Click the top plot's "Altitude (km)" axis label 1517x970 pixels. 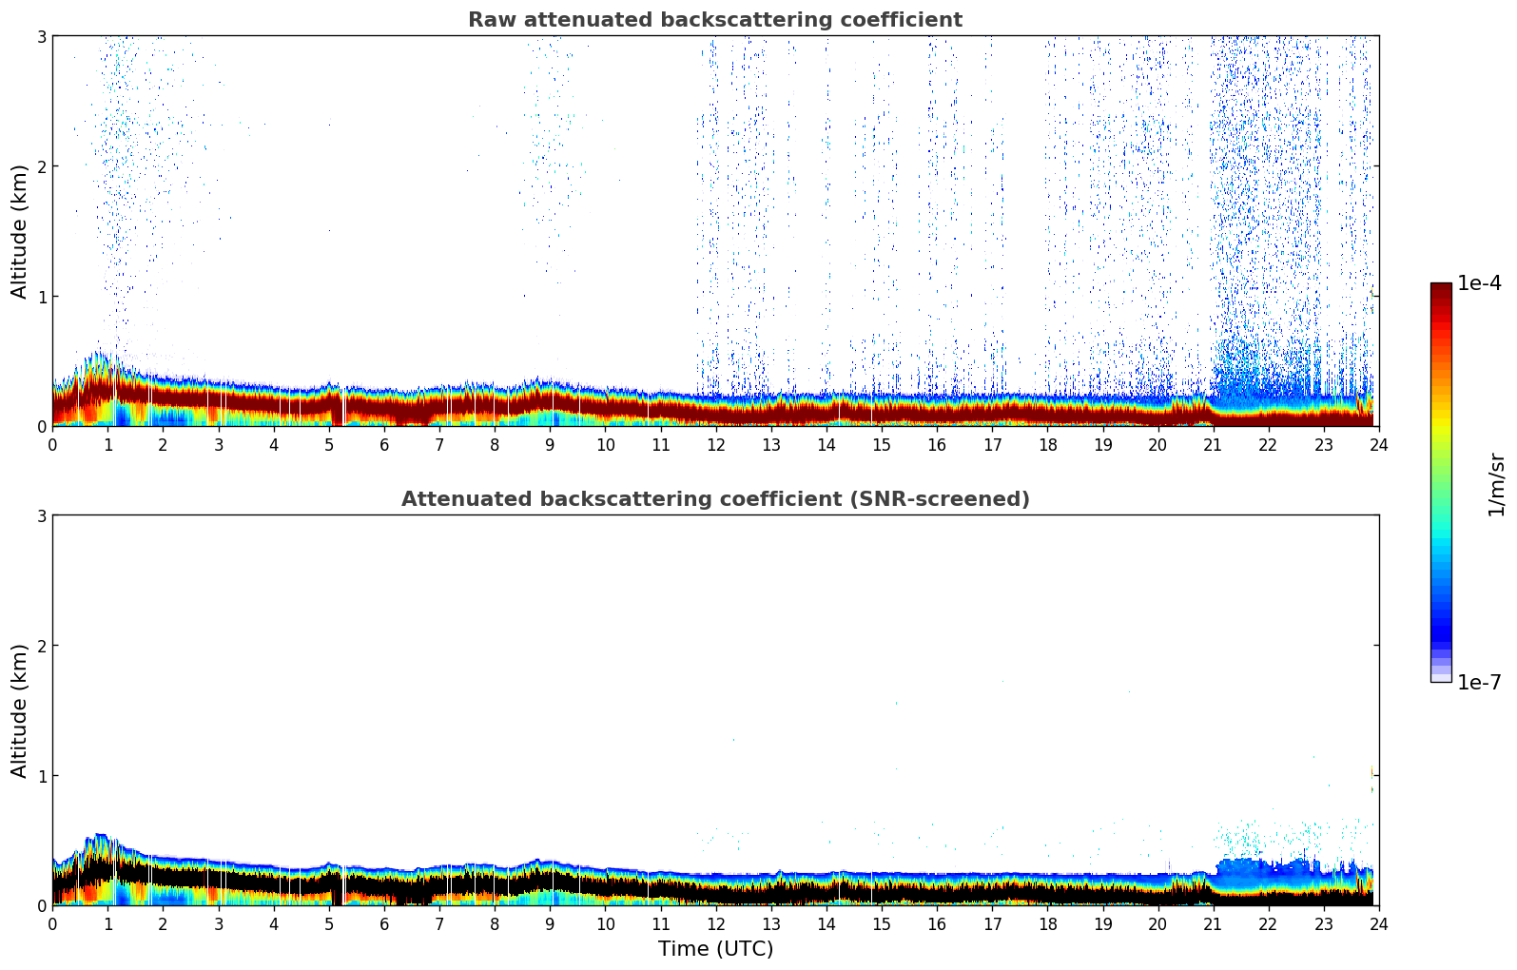pyautogui.click(x=20, y=231)
